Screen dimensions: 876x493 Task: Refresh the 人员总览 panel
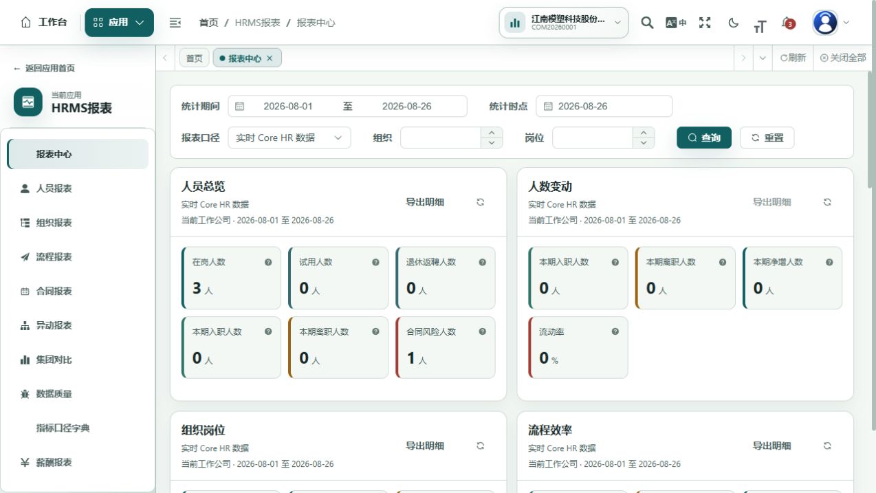click(481, 202)
